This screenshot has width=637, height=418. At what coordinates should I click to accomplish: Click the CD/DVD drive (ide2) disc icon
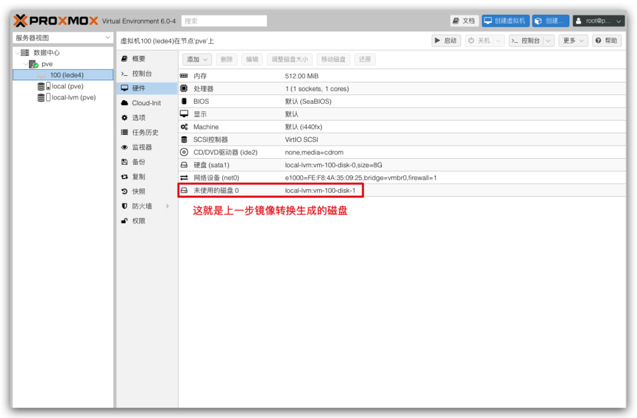[184, 152]
